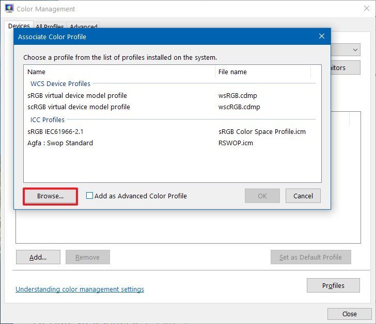Open Understanding color management settings link

pyautogui.click(x=80, y=289)
